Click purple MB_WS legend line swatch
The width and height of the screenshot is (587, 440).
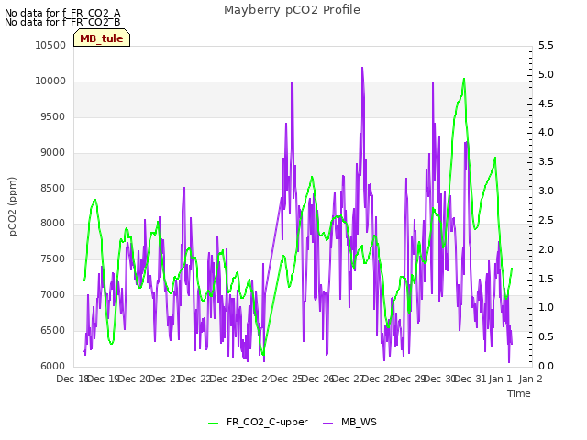(328, 423)
